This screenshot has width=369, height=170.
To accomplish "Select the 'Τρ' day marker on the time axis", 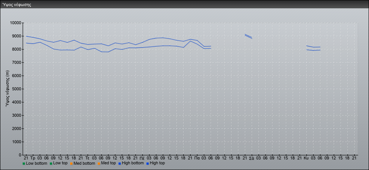I will click(33, 158).
